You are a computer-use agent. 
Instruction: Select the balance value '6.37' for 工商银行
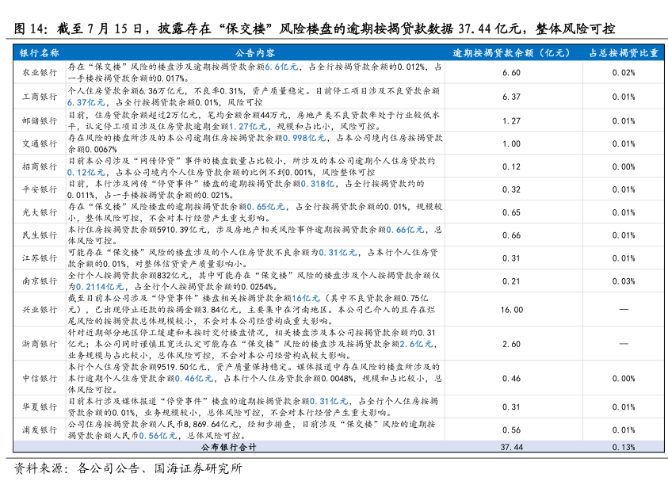pos(511,97)
